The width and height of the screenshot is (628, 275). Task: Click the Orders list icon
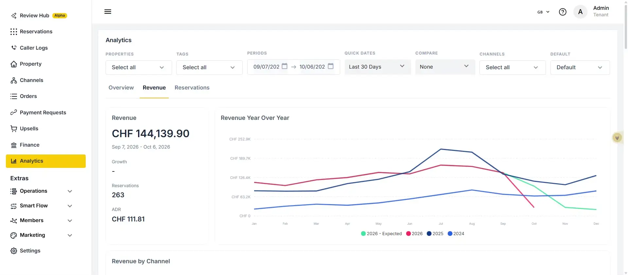(14, 96)
